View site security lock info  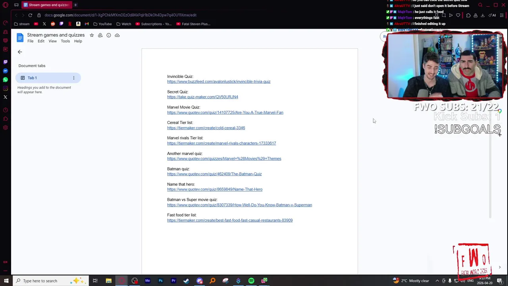pyautogui.click(x=39, y=15)
